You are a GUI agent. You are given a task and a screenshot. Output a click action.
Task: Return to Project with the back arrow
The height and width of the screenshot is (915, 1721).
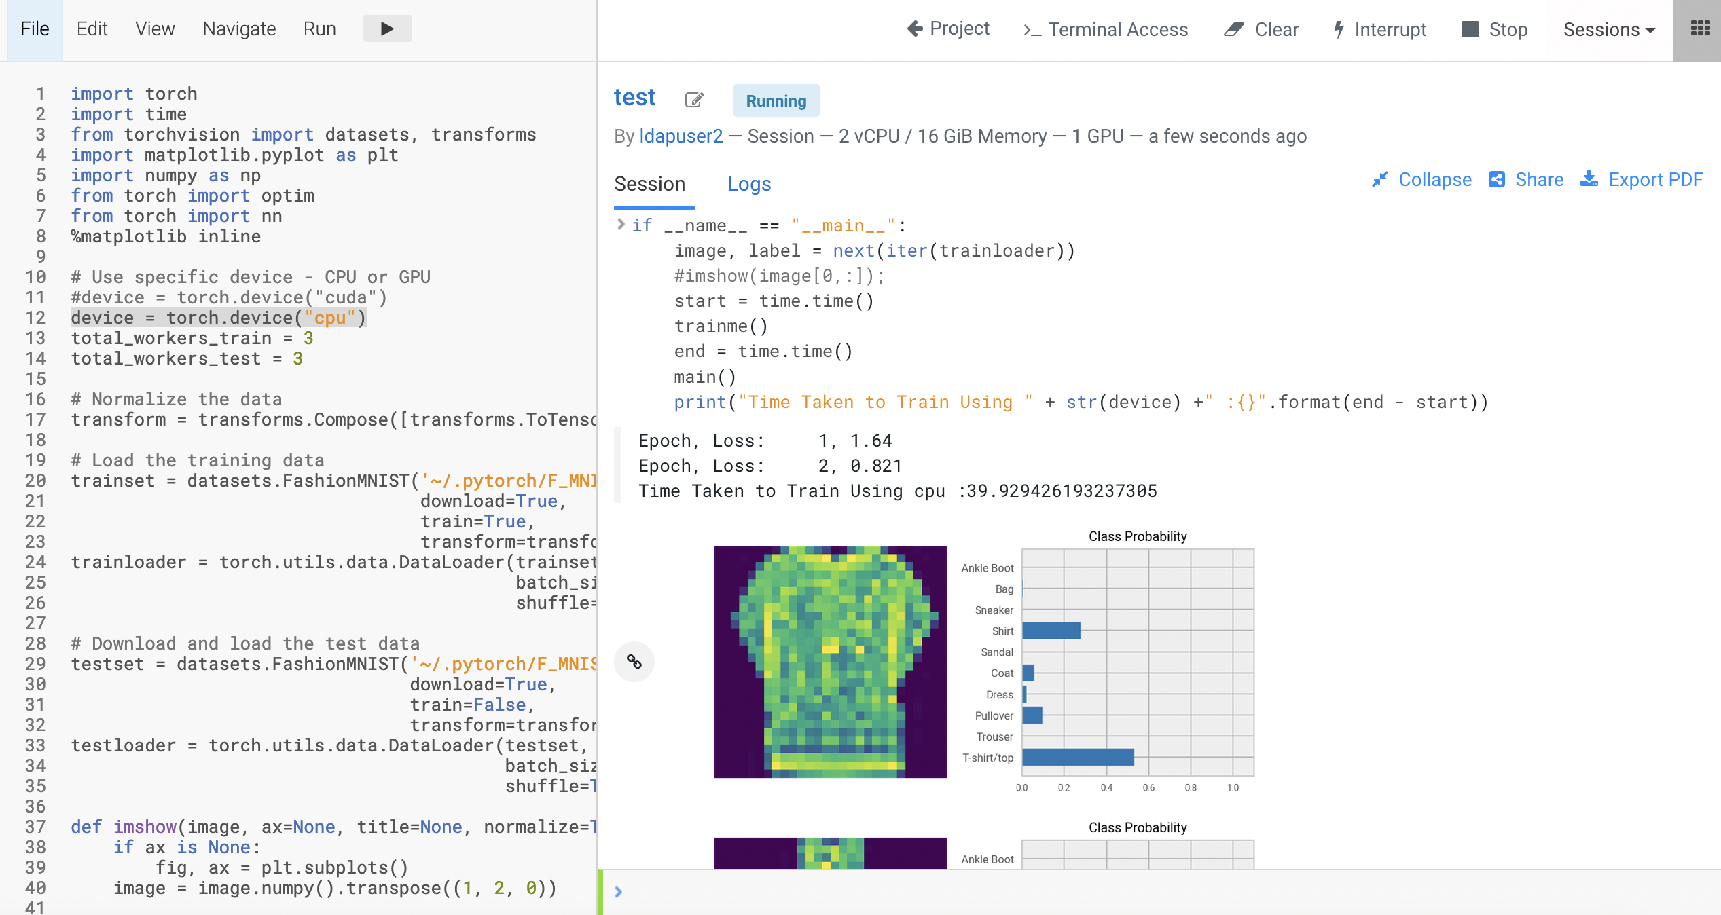click(x=913, y=29)
